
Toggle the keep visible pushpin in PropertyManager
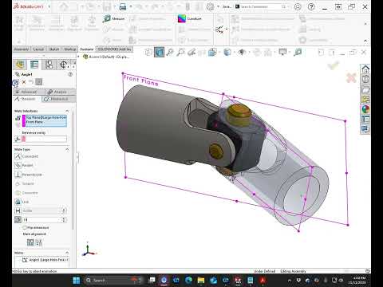coord(39,82)
